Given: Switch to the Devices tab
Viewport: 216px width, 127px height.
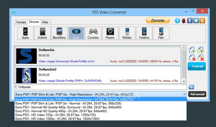Looking at the screenshot, I should coord(34,22).
